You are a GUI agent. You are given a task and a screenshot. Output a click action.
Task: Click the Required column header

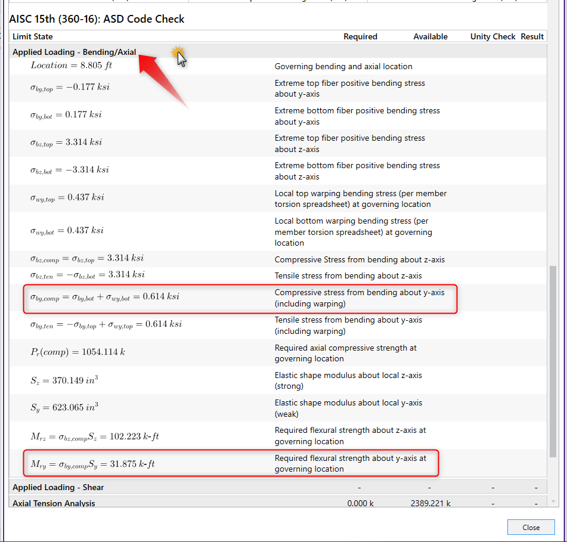(x=360, y=36)
